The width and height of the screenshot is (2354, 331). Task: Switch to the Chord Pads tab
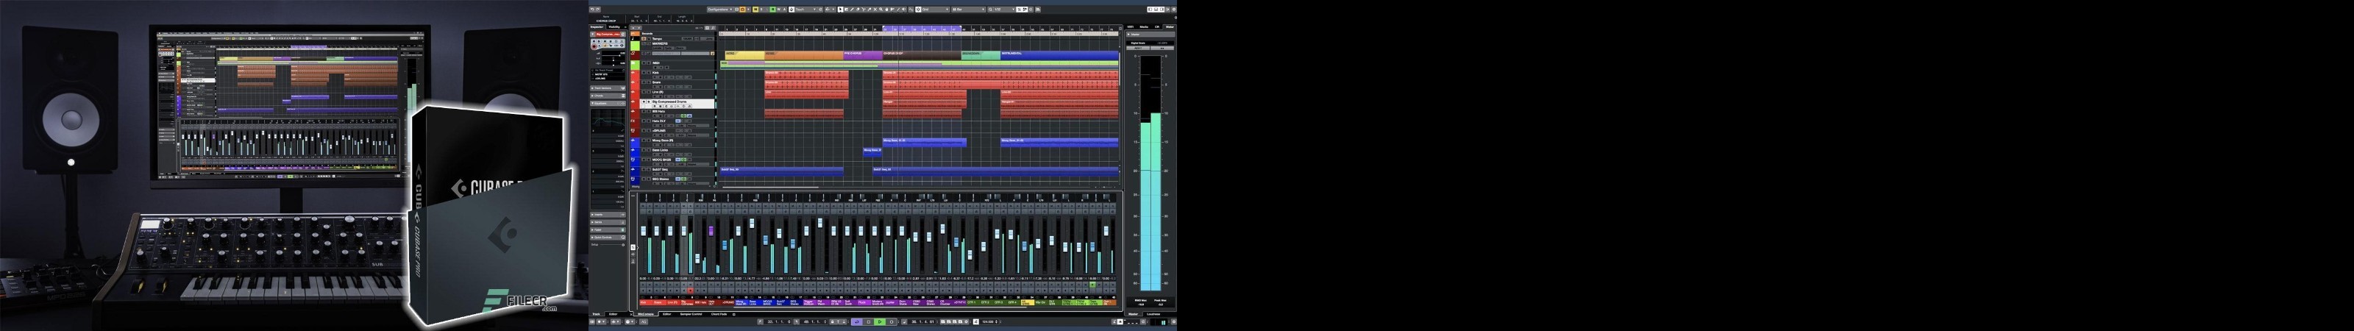[x=719, y=315]
